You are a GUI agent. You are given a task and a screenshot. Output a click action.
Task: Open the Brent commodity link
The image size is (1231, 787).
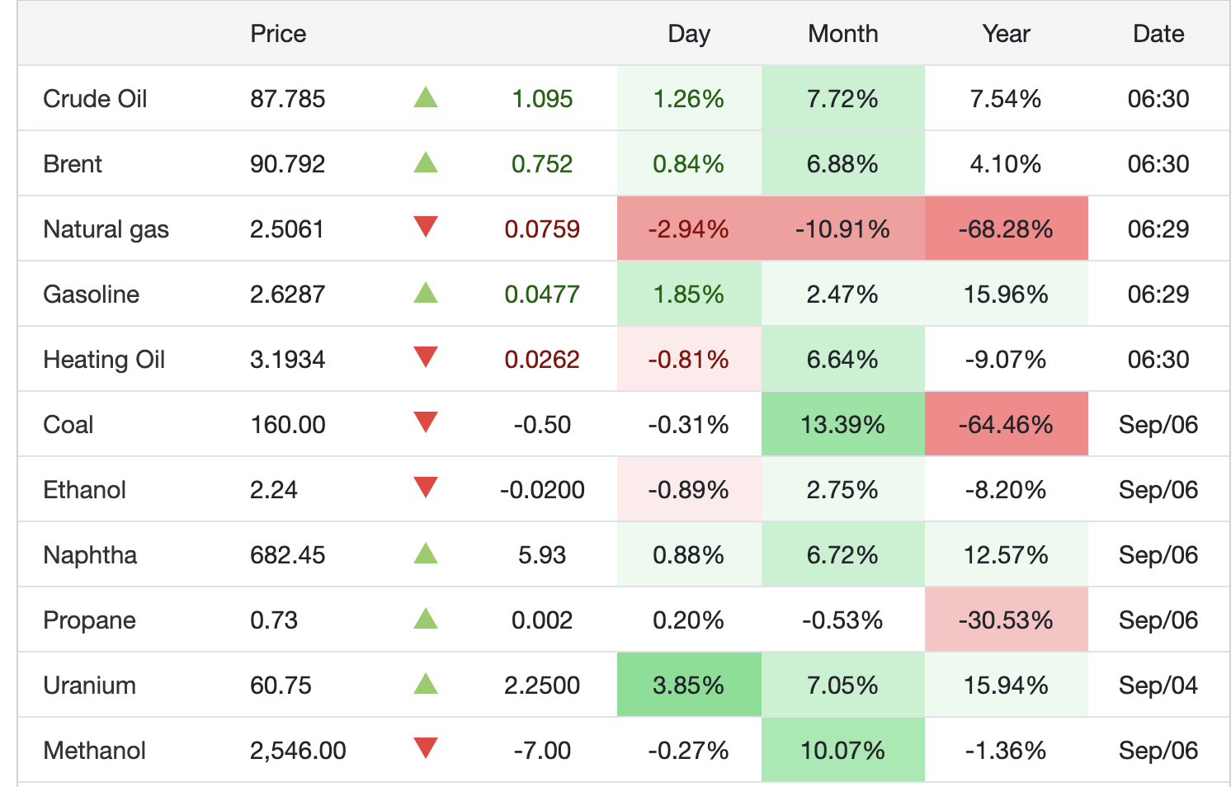[x=73, y=164]
